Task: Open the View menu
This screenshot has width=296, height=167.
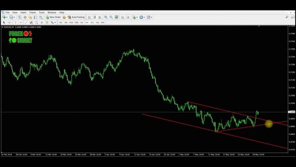Action: 15,13
